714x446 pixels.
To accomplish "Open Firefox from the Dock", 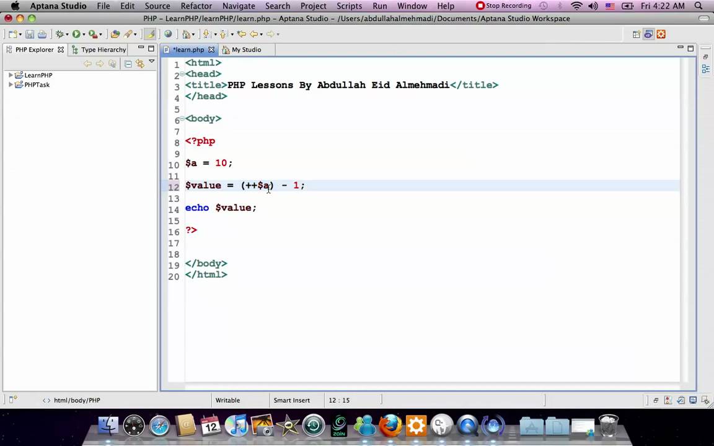I will coord(390,426).
